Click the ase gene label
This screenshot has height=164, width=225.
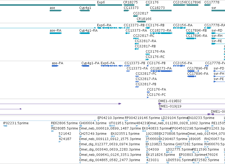click(52, 8)
